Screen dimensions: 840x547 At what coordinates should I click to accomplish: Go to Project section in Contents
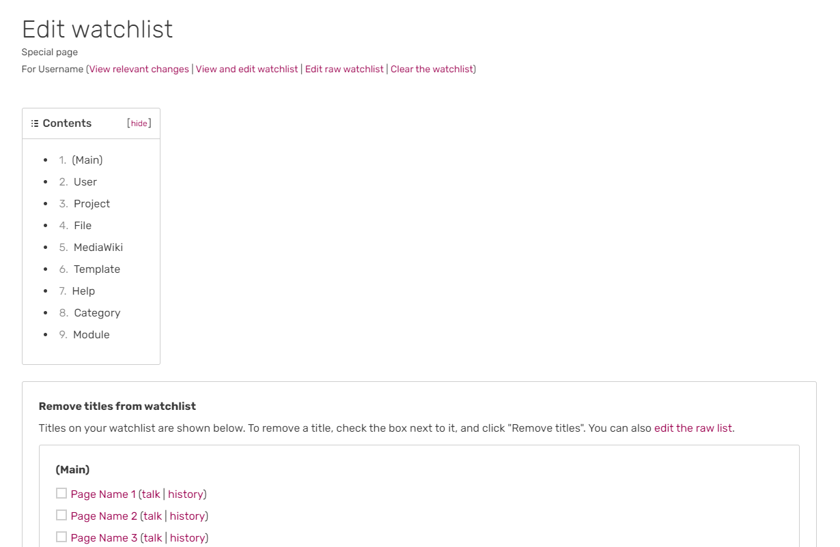coord(92,204)
